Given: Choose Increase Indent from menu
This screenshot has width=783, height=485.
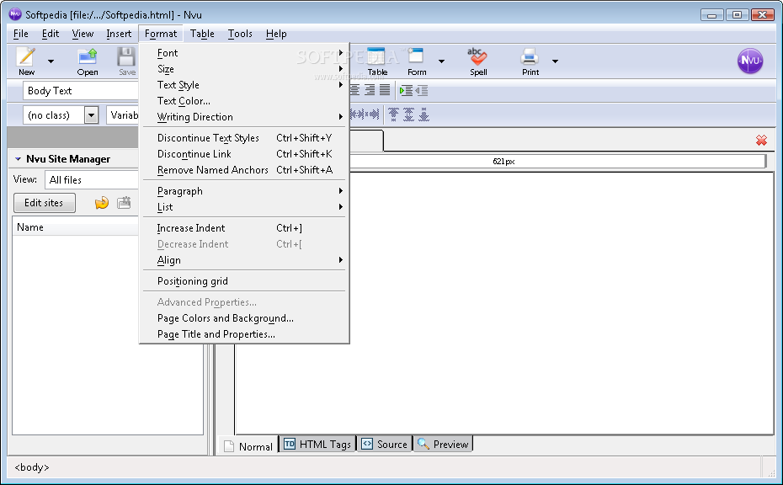Looking at the screenshot, I should pyautogui.click(x=244, y=228).
